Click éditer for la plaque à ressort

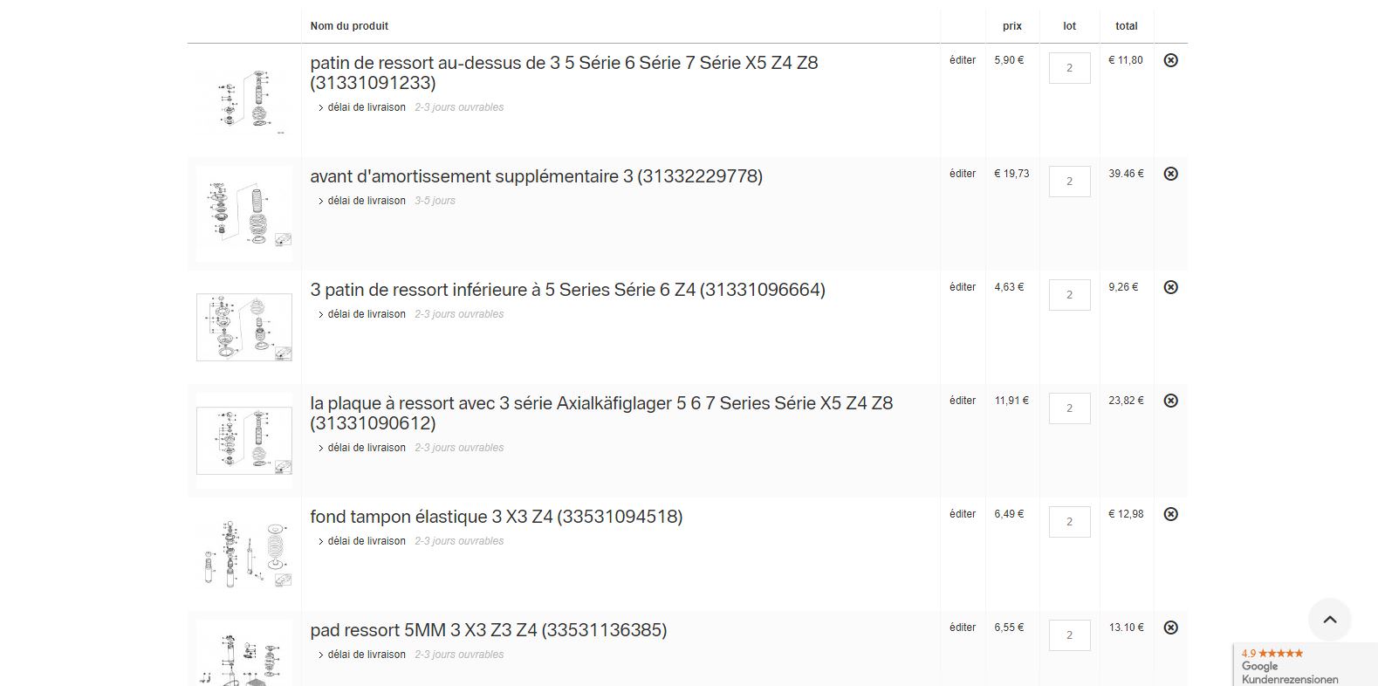[x=963, y=401]
